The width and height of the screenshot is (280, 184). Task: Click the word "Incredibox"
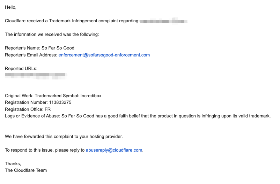(x=91, y=96)
